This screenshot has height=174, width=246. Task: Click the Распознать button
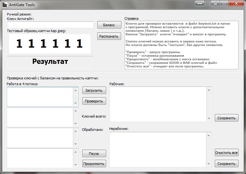(109, 36)
